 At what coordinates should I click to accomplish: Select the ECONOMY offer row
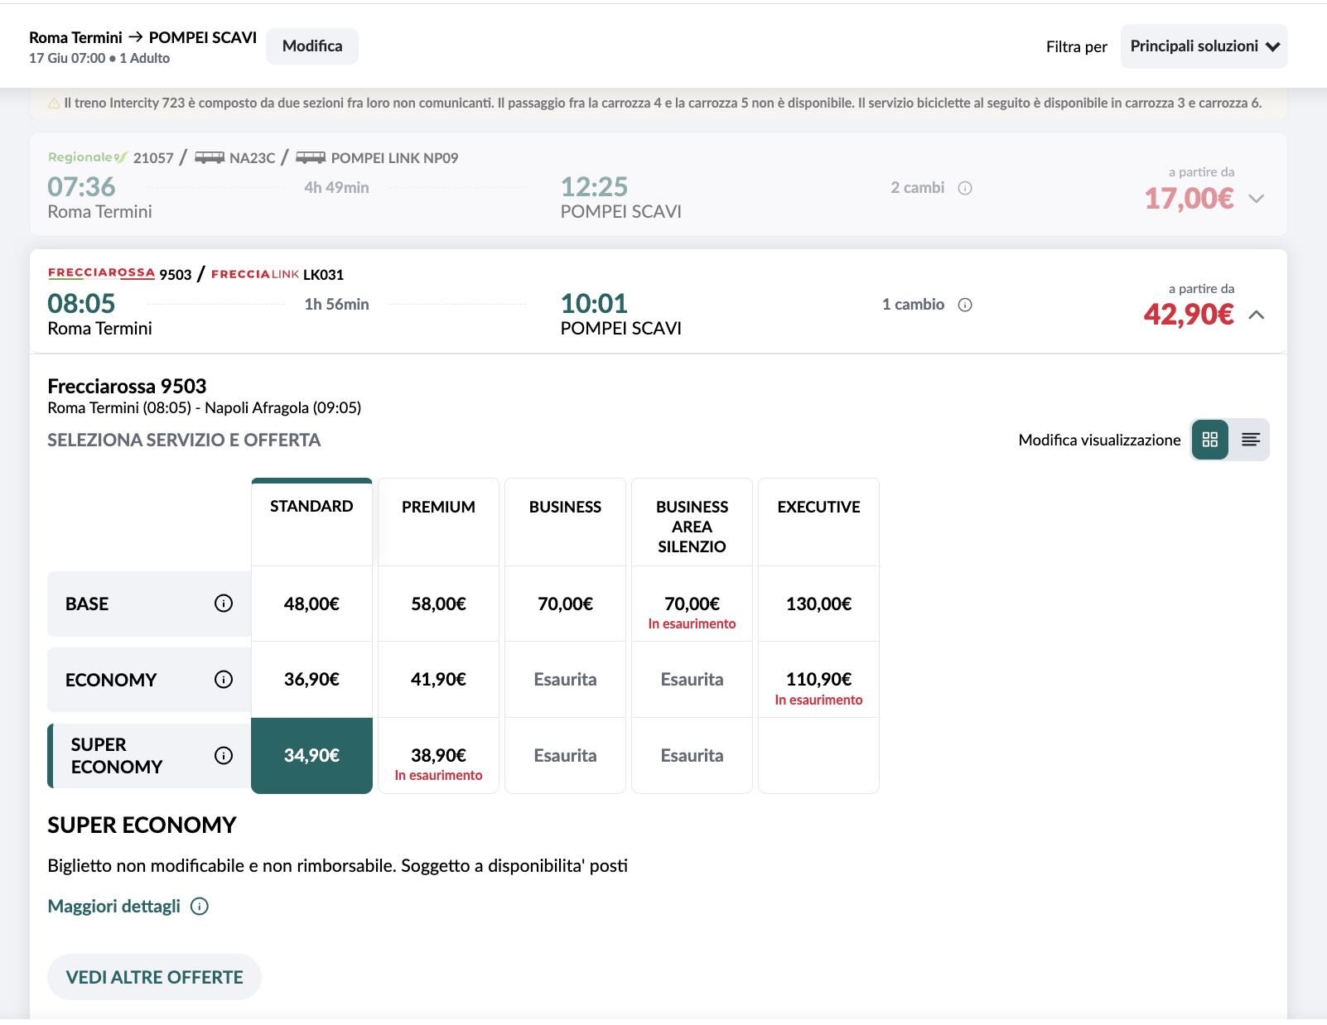pyautogui.click(x=149, y=680)
